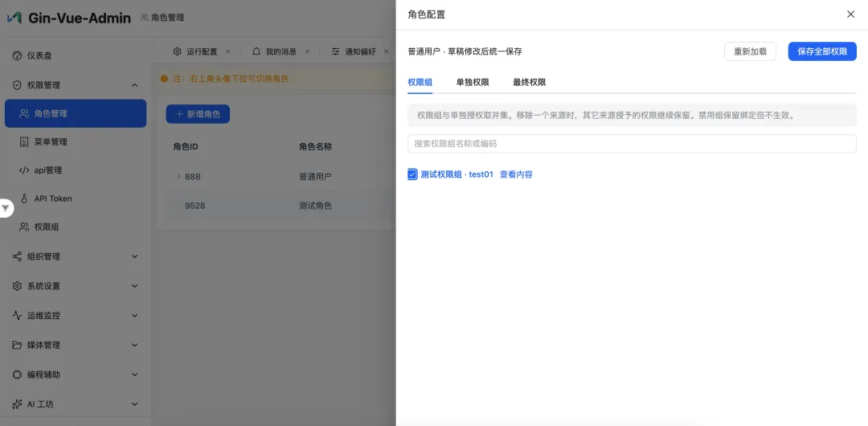
Task: Click the 角色管理 users icon in sidebar
Action: [x=24, y=113]
